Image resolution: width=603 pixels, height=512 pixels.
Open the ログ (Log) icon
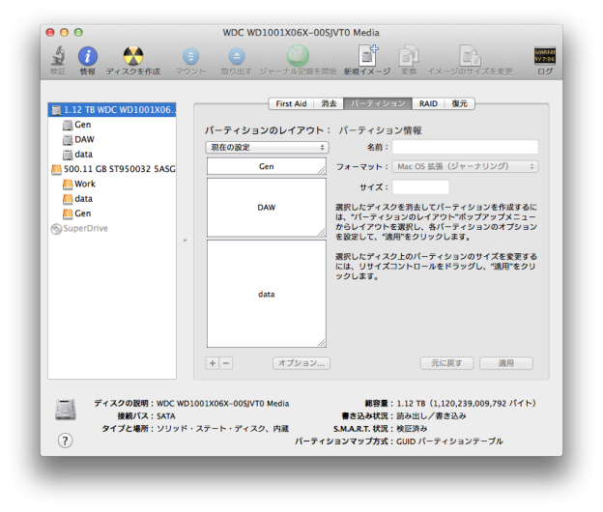(x=545, y=56)
